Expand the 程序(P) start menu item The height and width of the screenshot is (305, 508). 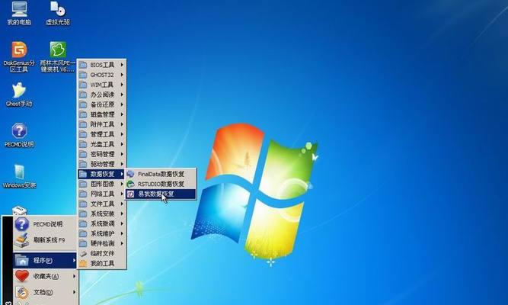[x=45, y=260]
